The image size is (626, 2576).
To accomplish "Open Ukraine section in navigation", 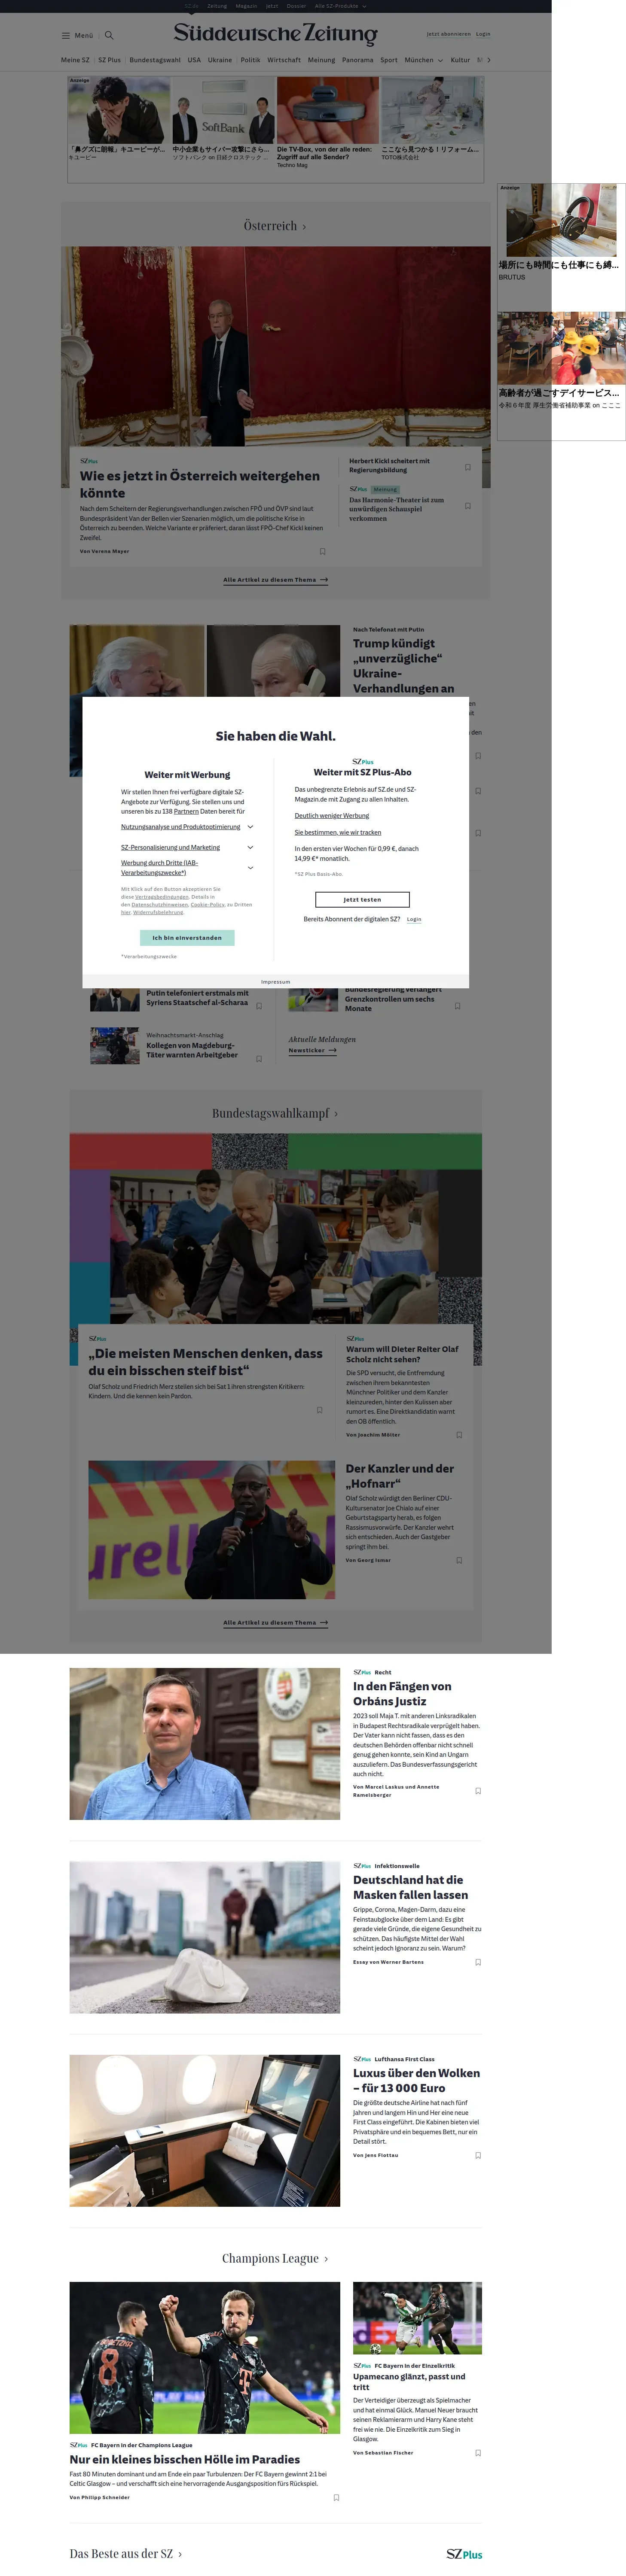I will (x=220, y=60).
